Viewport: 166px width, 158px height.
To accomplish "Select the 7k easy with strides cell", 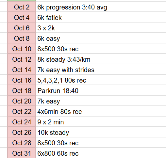I will (x=101, y=69).
